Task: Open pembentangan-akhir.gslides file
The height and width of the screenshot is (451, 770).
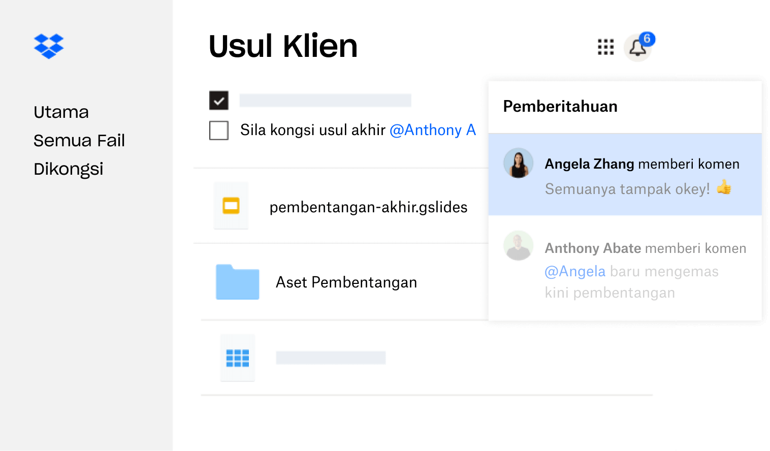Action: click(x=368, y=207)
